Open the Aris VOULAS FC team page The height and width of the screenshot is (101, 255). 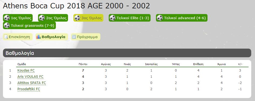pyautogui.click(x=30, y=77)
